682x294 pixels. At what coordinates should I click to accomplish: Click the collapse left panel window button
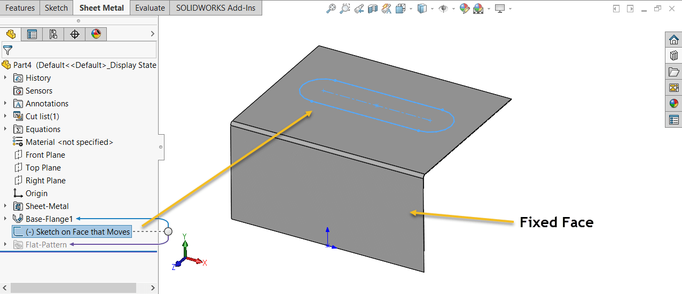616,9
